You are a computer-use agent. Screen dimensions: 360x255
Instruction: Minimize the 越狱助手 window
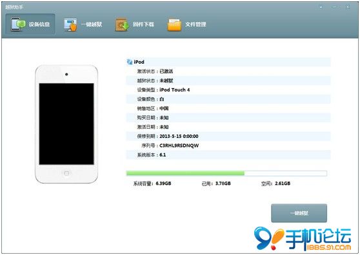coord(335,7)
